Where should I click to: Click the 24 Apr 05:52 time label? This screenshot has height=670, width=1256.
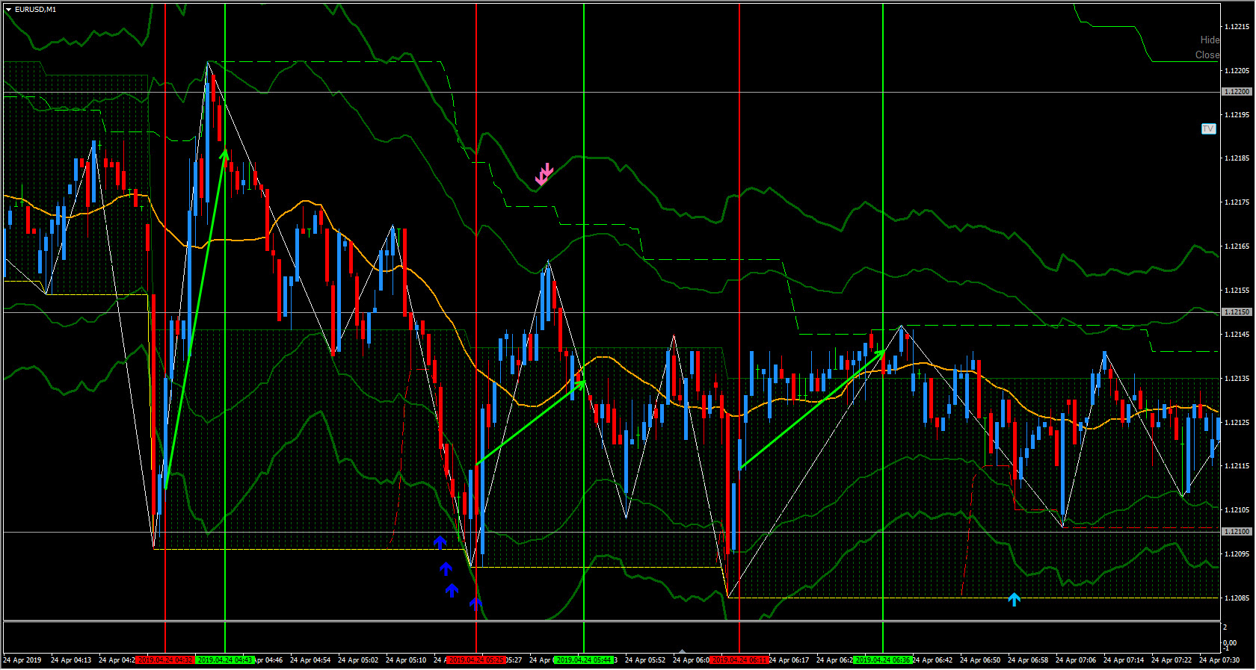point(645,660)
